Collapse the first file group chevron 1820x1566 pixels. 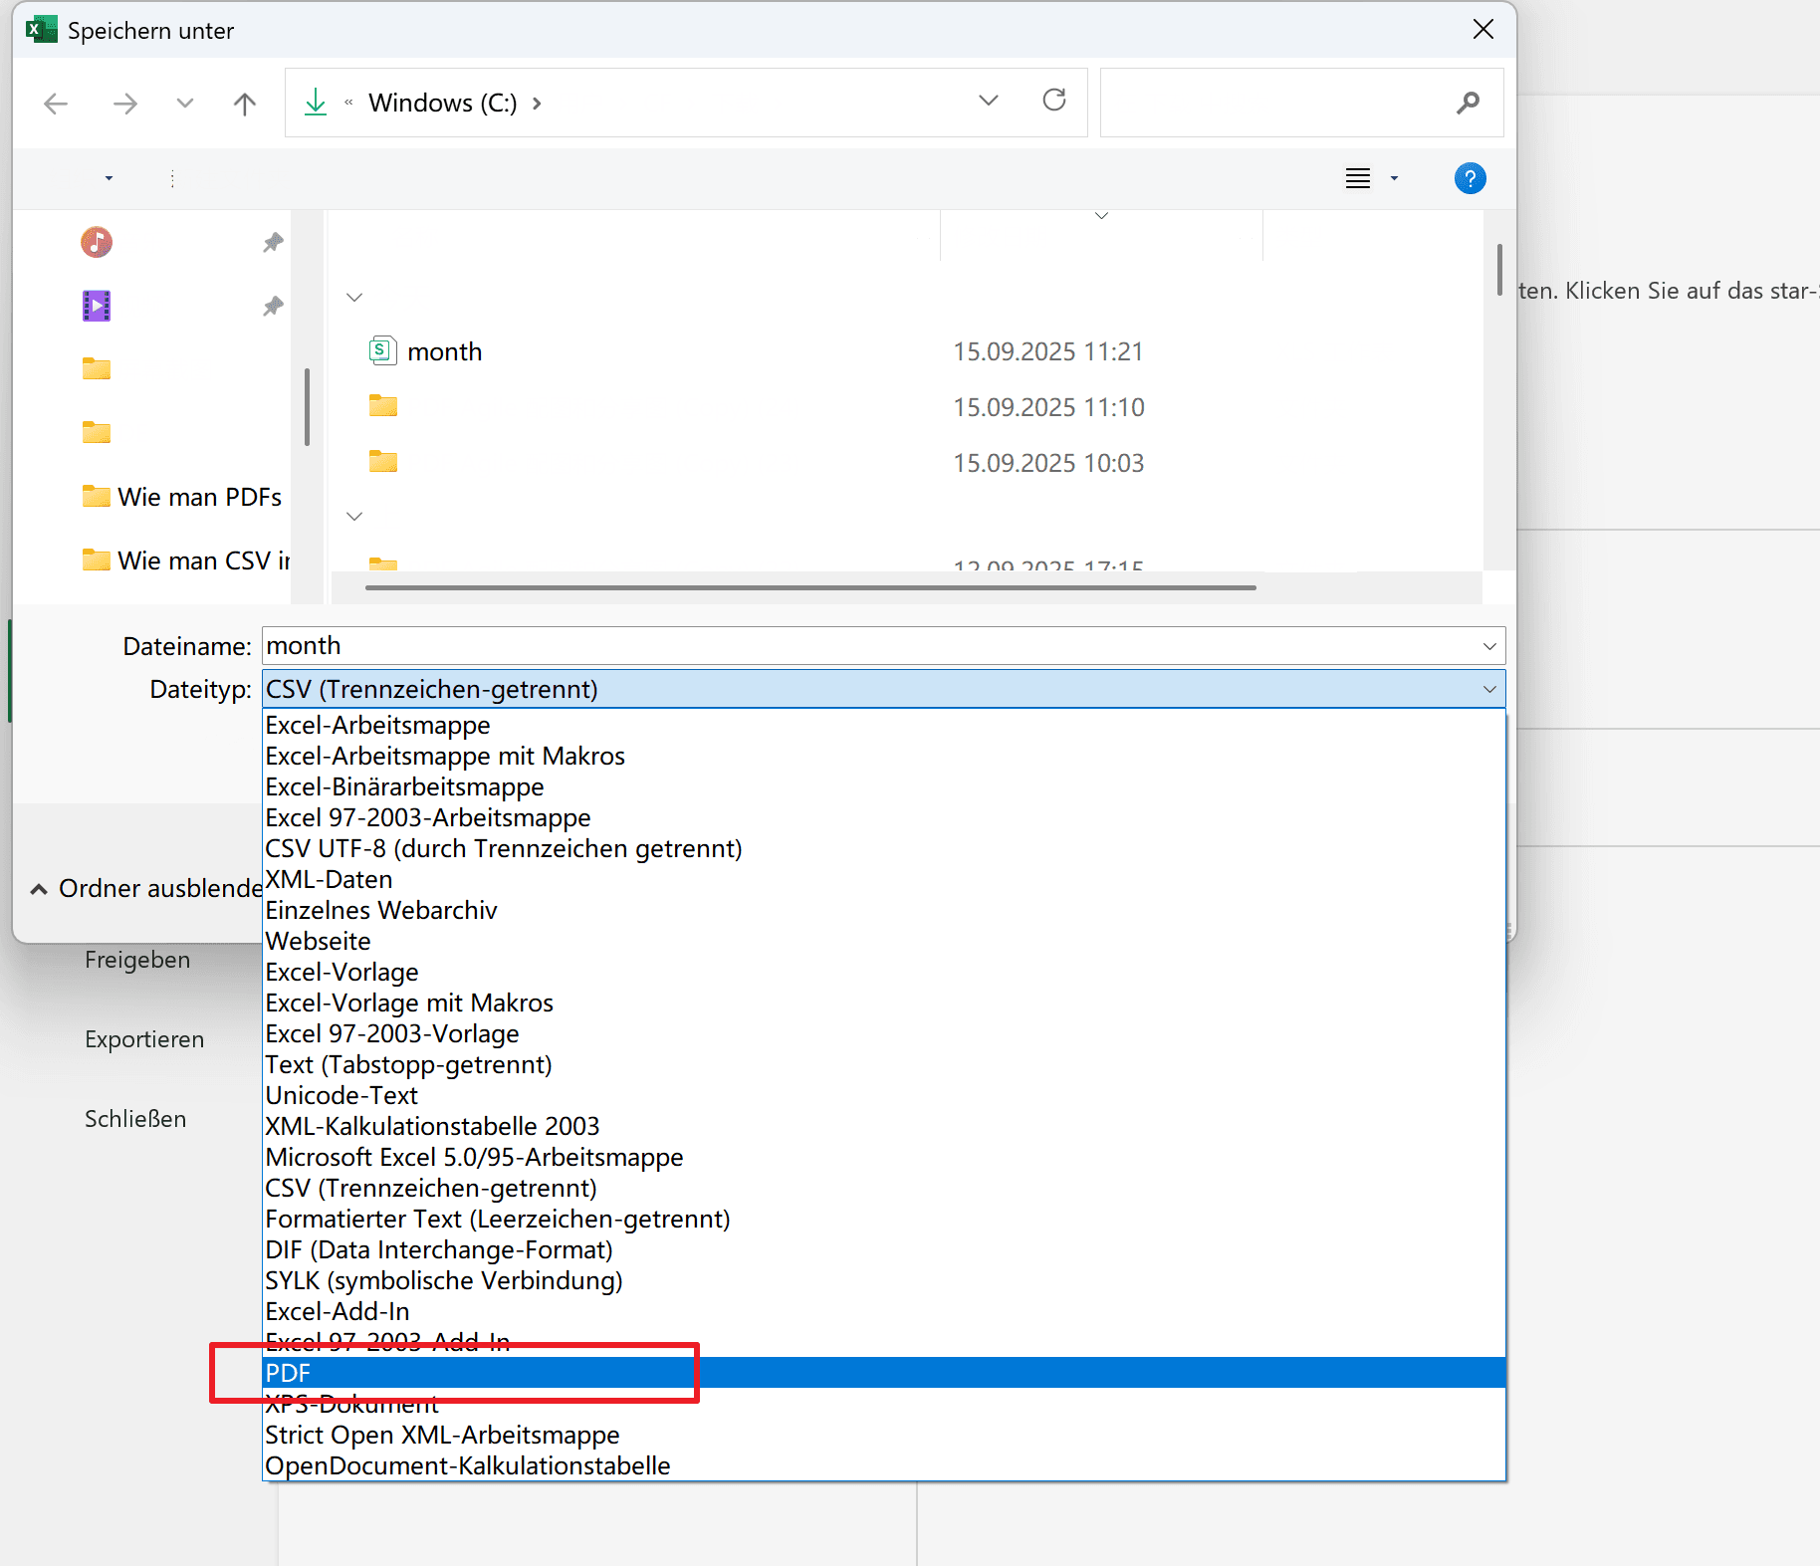click(353, 297)
